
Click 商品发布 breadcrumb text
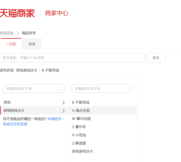(29, 33)
